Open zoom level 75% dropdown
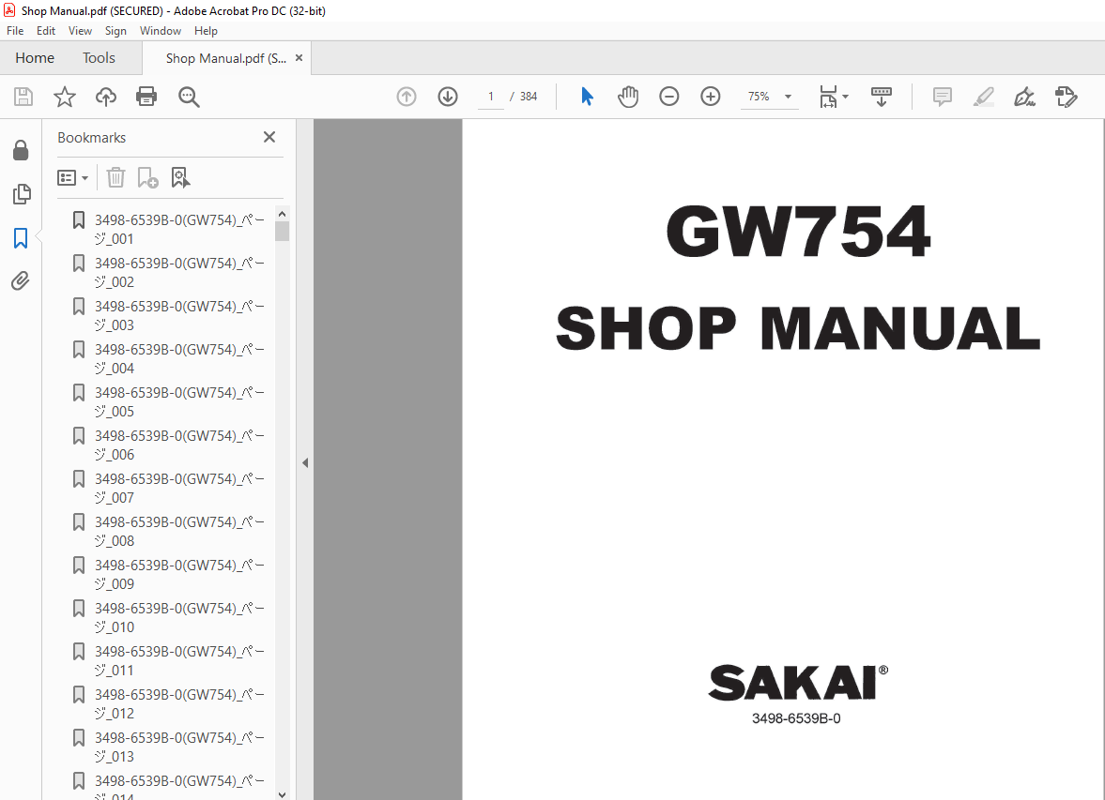Viewport: 1105px width, 800px height. point(769,97)
